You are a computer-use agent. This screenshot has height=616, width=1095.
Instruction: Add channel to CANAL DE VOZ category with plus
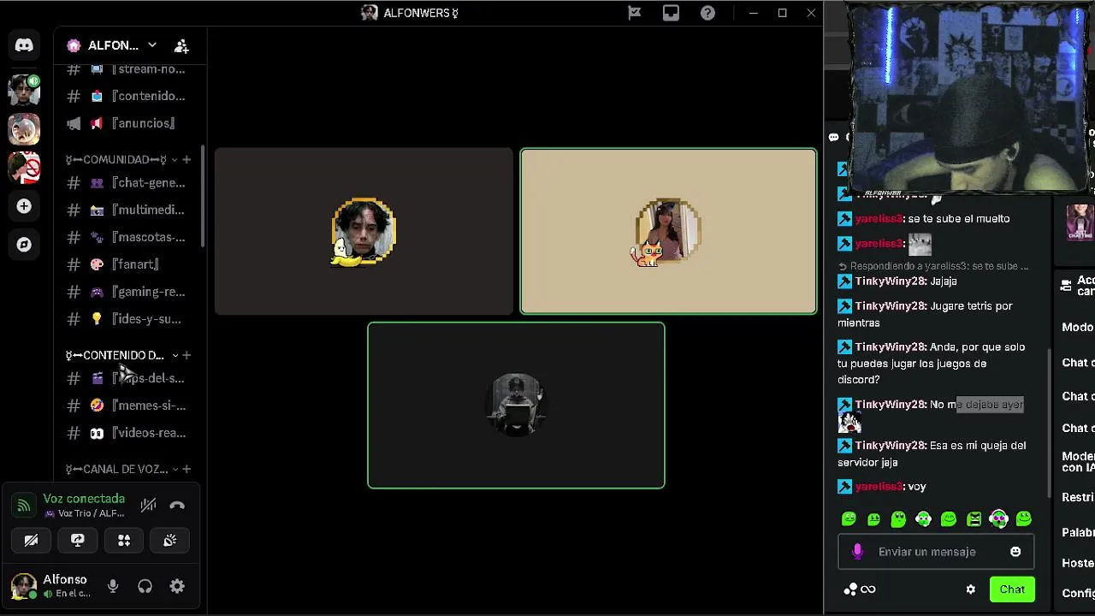click(186, 469)
